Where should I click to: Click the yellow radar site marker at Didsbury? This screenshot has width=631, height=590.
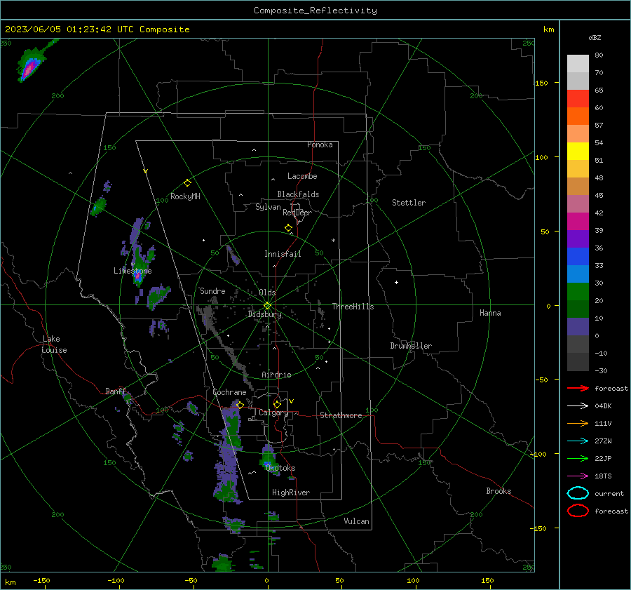[x=267, y=306]
